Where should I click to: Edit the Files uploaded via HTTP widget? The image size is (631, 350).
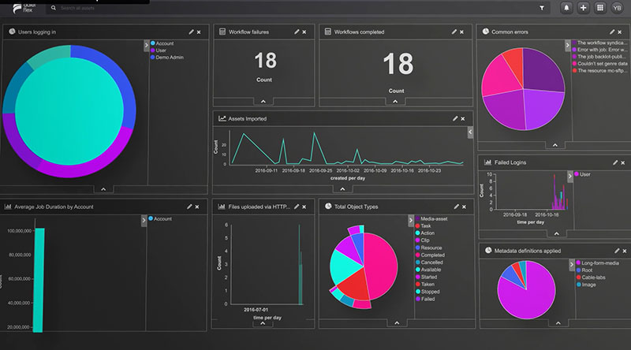point(297,207)
